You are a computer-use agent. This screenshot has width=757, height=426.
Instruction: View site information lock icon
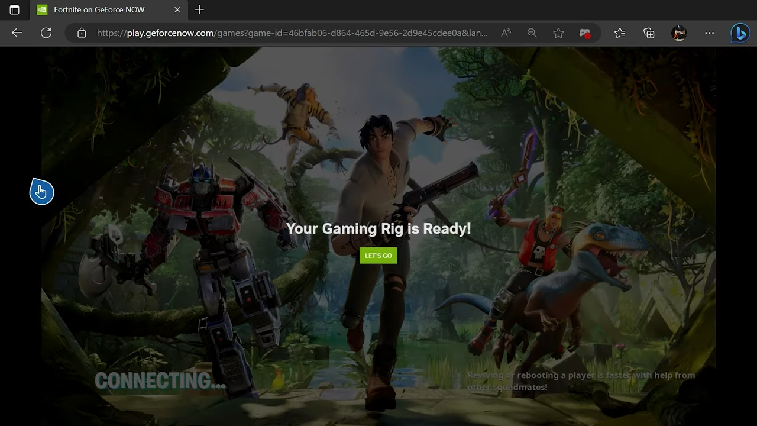point(82,33)
